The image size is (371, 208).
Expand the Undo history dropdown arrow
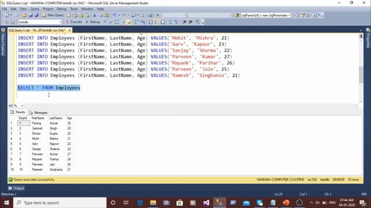point(119,16)
